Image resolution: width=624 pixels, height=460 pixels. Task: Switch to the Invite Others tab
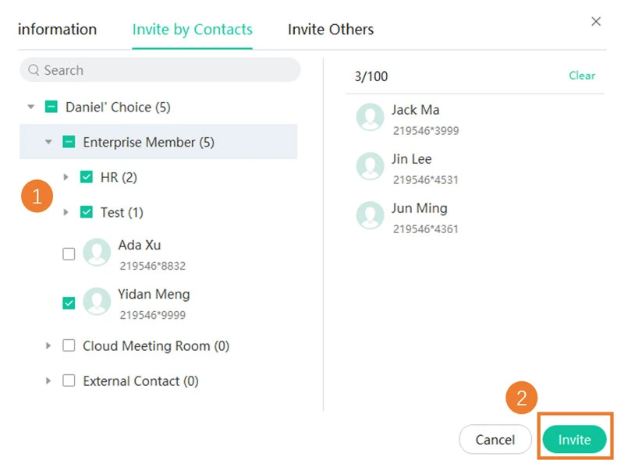coord(331,30)
